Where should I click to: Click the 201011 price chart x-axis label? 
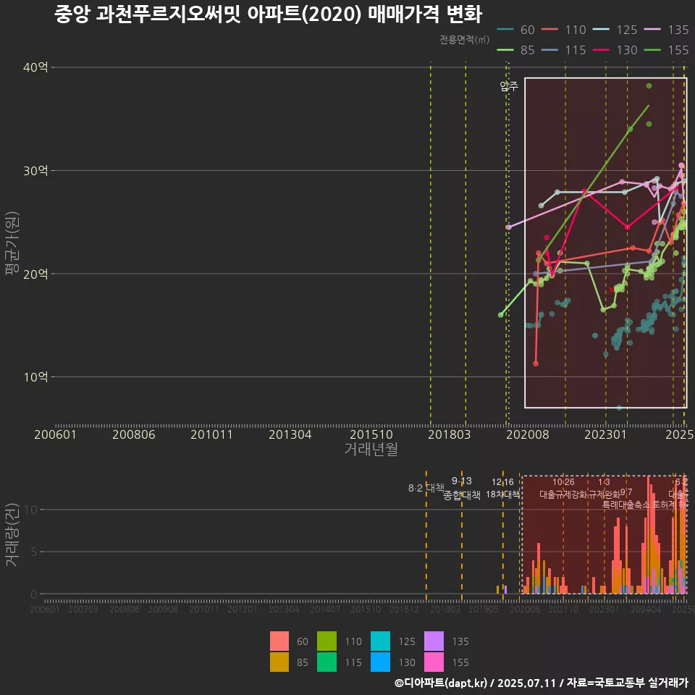(212, 434)
